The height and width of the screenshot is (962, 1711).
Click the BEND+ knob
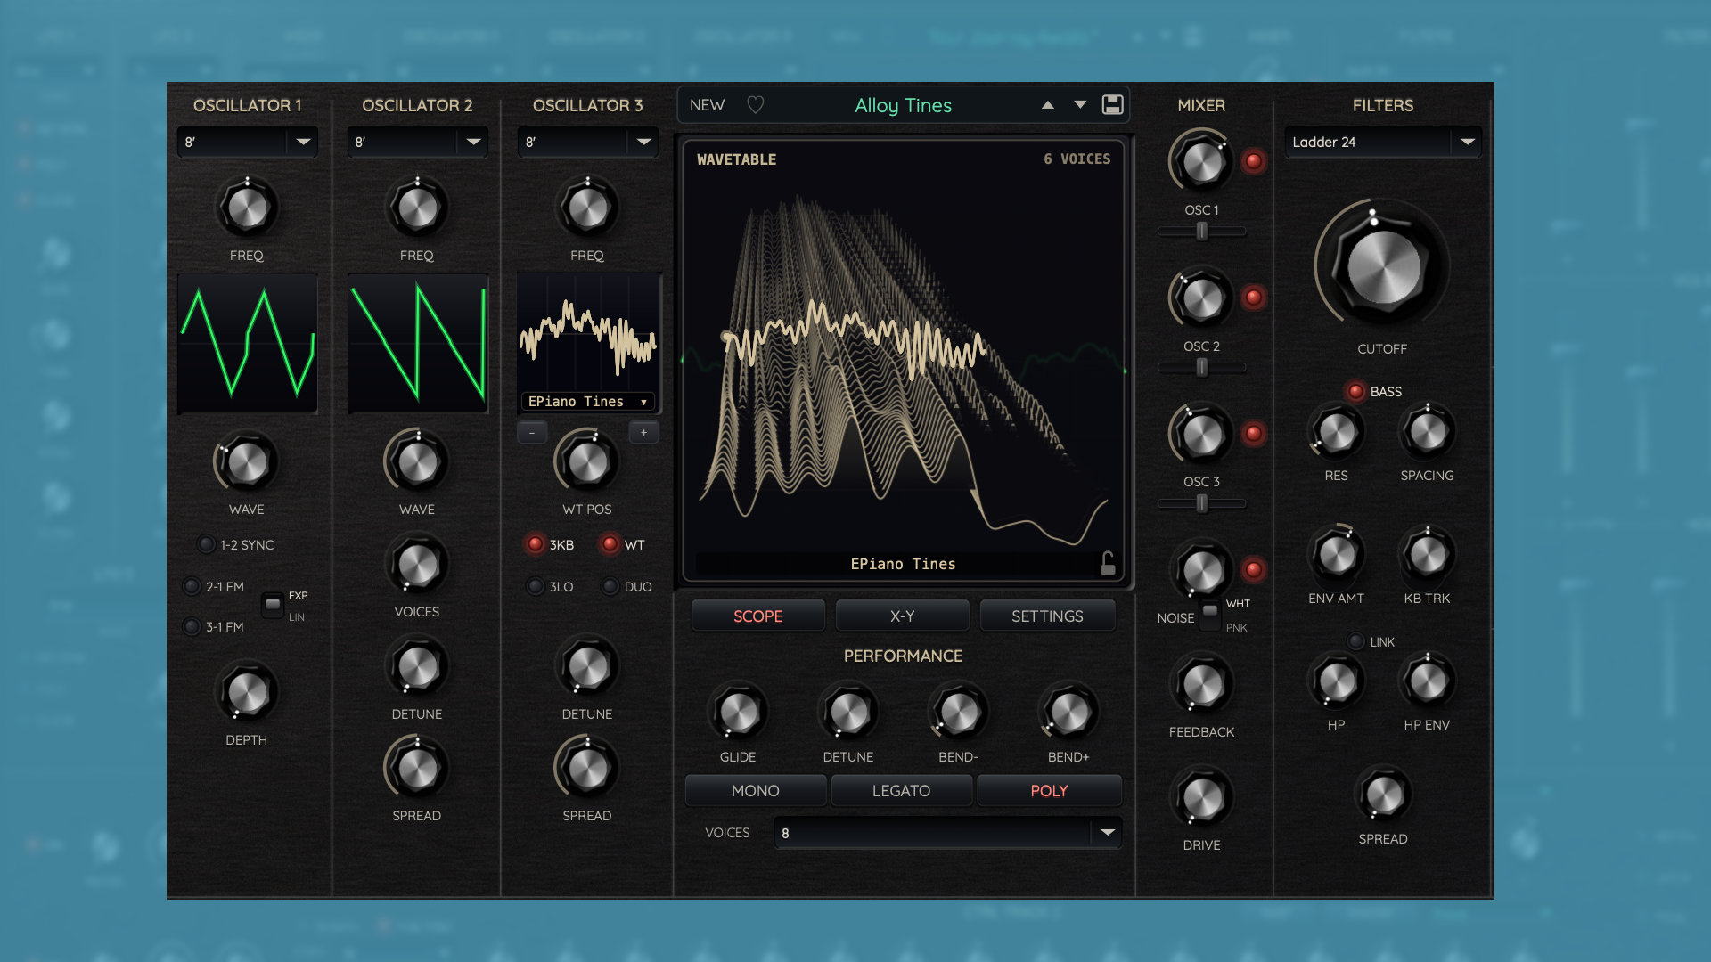coord(1069,712)
